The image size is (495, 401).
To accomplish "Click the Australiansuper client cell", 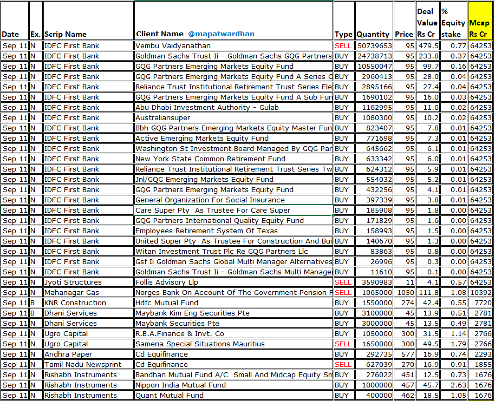I will (233, 117).
